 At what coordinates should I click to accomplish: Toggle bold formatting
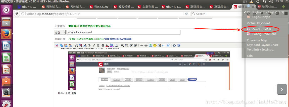pos(89,45)
